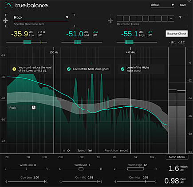
Task: Click the 1k frequency axis label
Action: [x=98, y=157]
